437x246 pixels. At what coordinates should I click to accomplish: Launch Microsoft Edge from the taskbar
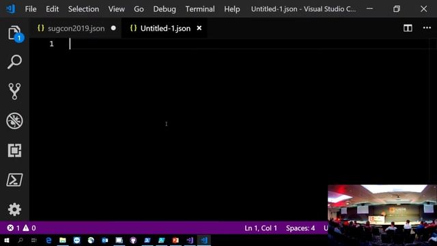click(x=48, y=240)
